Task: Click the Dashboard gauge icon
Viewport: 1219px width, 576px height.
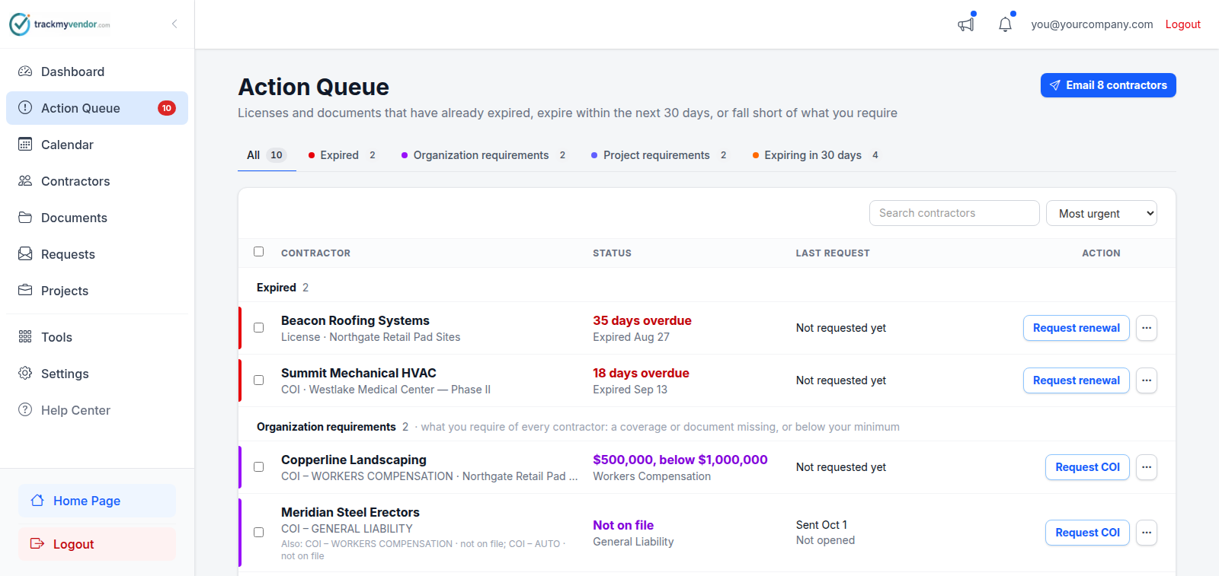Action: (25, 72)
